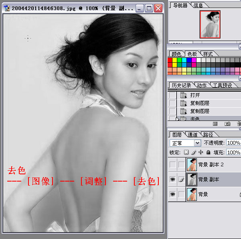
Task: Pick the white swatch in the top row
Action: 198,60
